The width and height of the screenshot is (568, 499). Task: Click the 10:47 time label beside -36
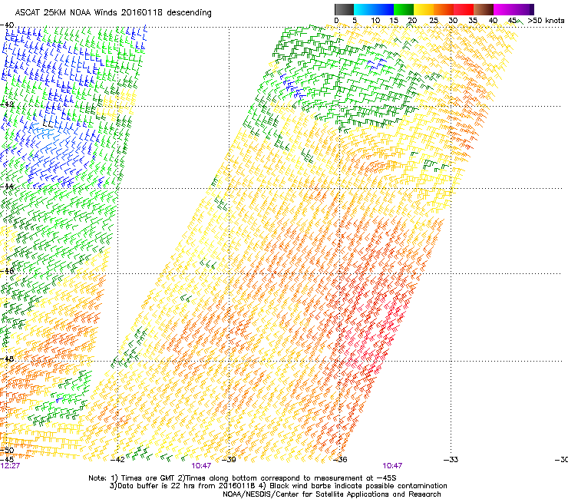[392, 466]
